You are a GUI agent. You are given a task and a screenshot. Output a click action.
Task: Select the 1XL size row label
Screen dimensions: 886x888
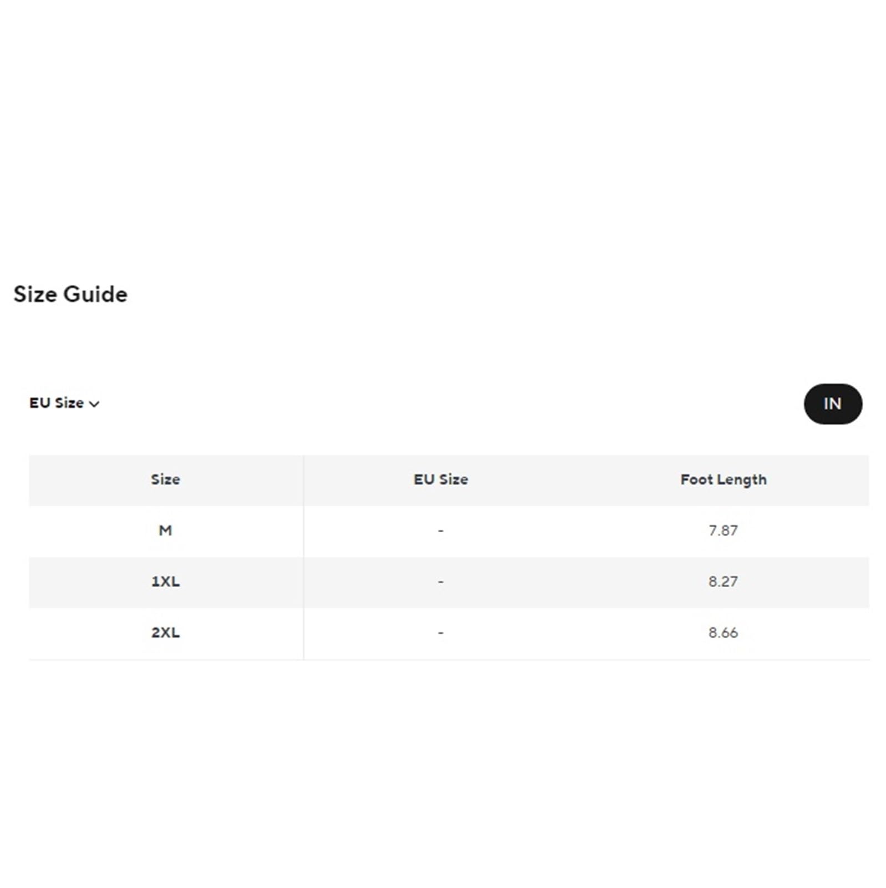[165, 582]
